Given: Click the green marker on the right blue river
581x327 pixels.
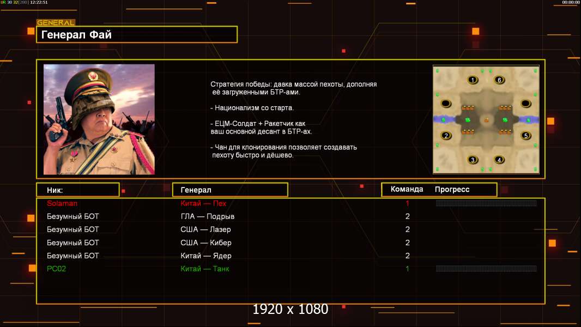Looking at the screenshot, I should [529, 119].
